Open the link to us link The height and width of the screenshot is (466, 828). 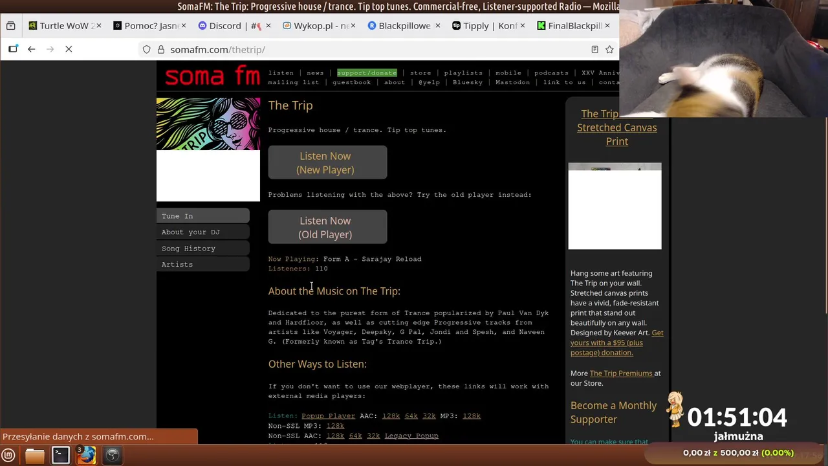tap(565, 82)
